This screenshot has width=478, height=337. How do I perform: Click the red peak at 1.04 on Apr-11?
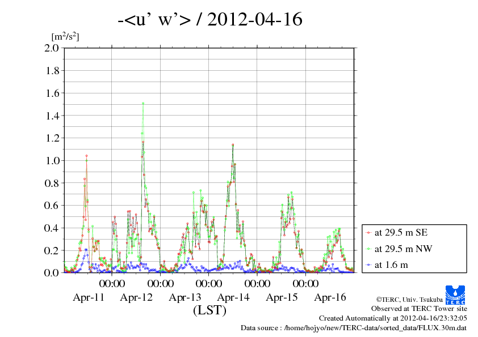click(87, 156)
